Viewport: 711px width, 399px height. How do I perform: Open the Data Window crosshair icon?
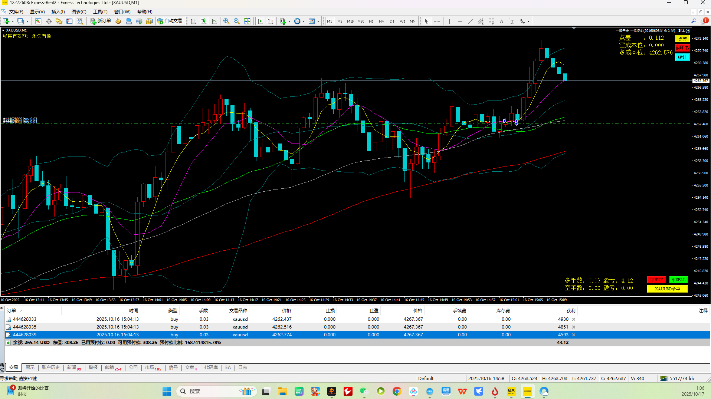pos(49,21)
